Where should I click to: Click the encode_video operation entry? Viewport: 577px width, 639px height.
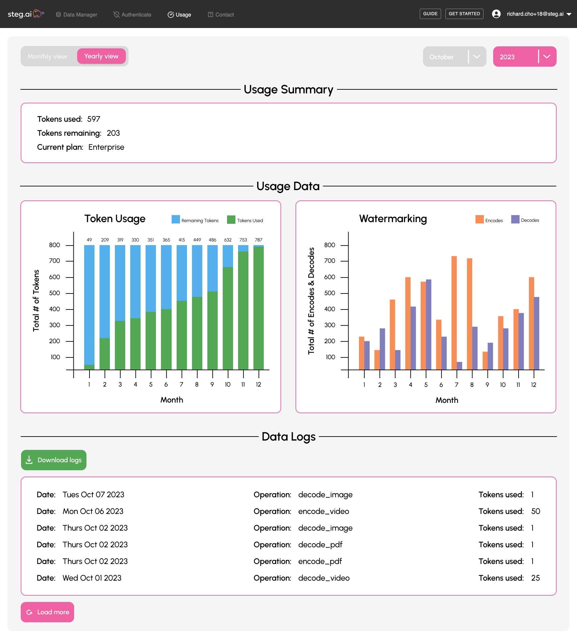pos(324,511)
